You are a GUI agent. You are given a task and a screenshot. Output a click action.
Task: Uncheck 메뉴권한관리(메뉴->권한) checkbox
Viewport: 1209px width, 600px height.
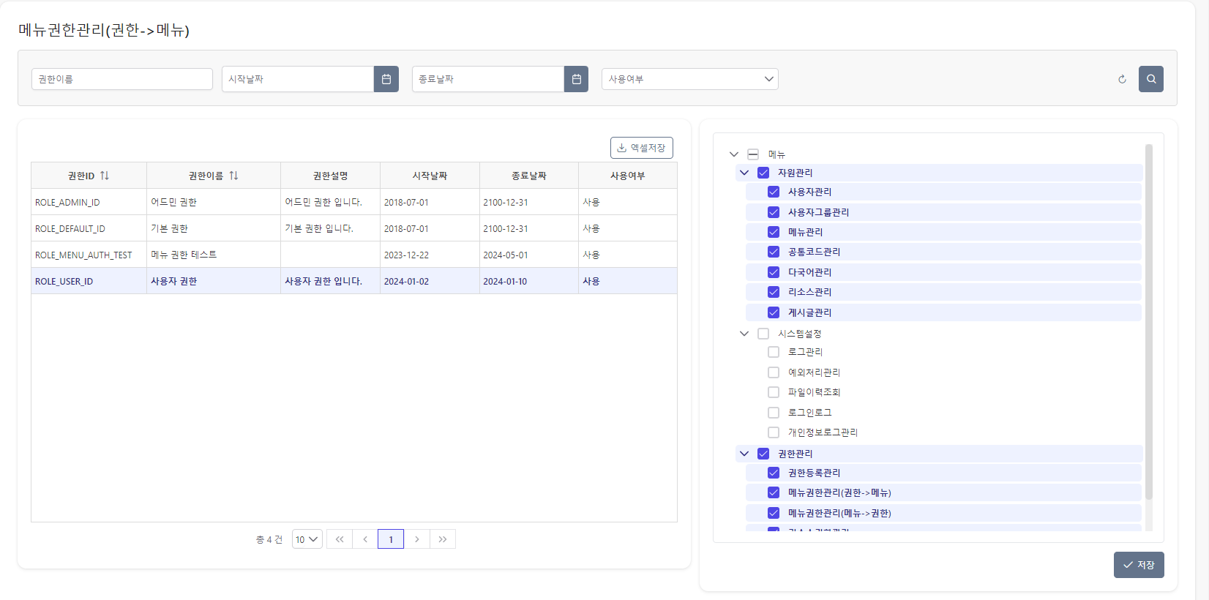click(x=774, y=513)
